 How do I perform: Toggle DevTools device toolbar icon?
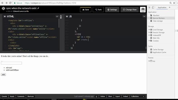[153, 7]
